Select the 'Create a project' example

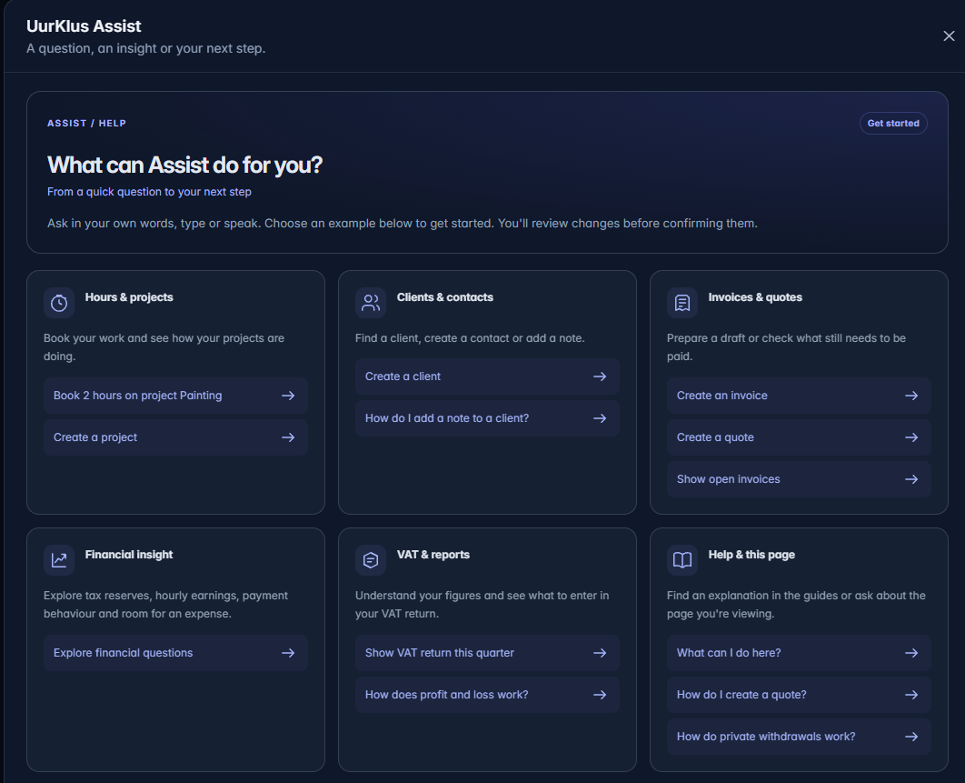[175, 437]
